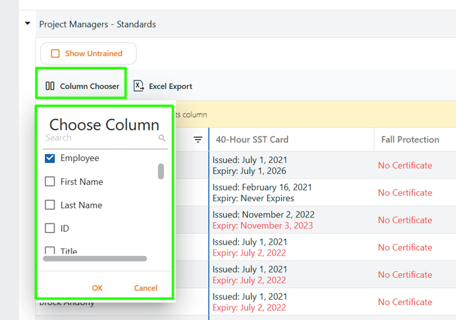Enable the First Name column checkbox

50,182
